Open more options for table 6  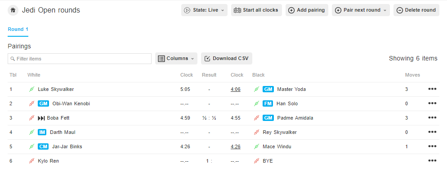tap(432, 161)
